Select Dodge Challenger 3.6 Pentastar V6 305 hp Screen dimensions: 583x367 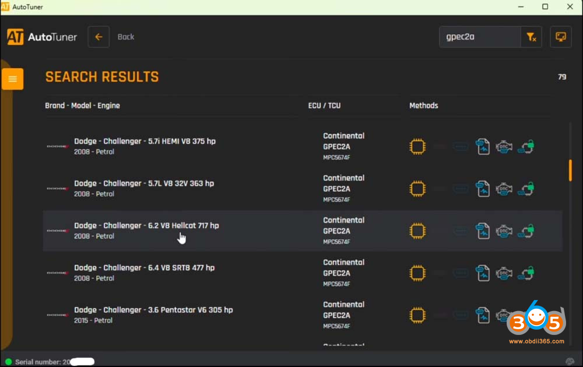click(303, 315)
